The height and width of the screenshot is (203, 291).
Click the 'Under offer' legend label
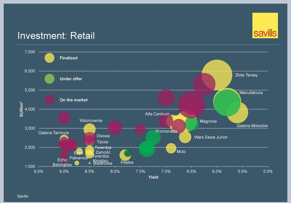[x=71, y=79]
